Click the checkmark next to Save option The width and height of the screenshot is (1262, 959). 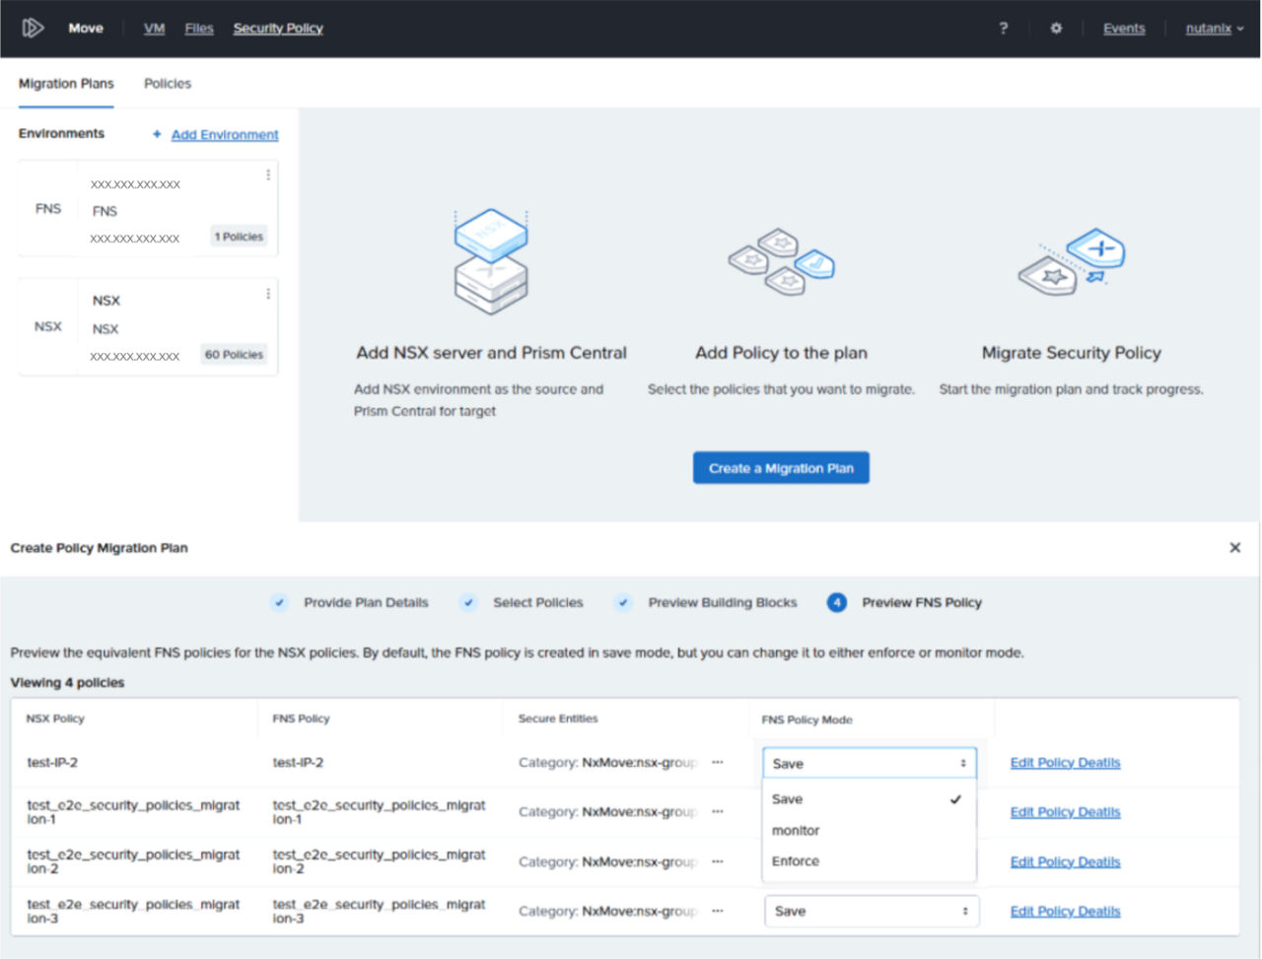pos(954,798)
